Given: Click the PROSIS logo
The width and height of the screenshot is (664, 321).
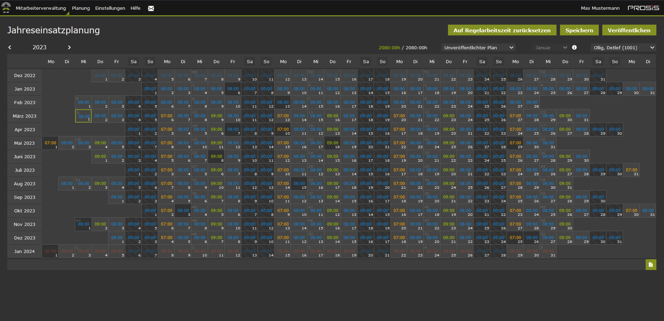Looking at the screenshot, I should click(643, 8).
